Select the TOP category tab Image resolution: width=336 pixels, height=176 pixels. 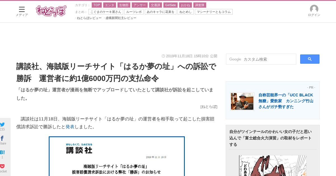(x=97, y=5)
